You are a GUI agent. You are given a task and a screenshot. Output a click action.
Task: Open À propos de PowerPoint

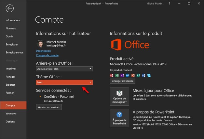(119, 118)
